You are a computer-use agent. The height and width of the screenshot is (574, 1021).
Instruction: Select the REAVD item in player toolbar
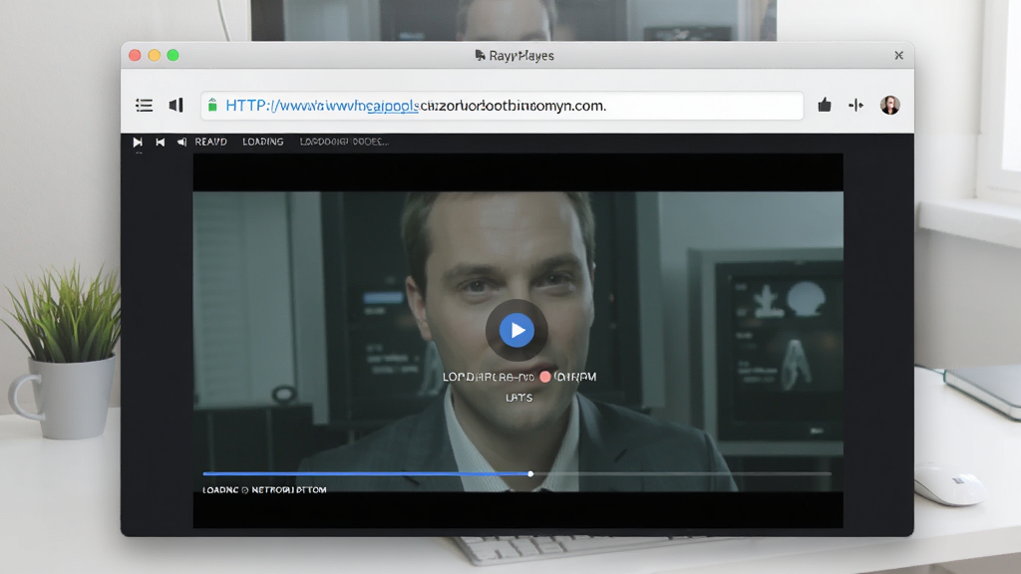tap(211, 142)
